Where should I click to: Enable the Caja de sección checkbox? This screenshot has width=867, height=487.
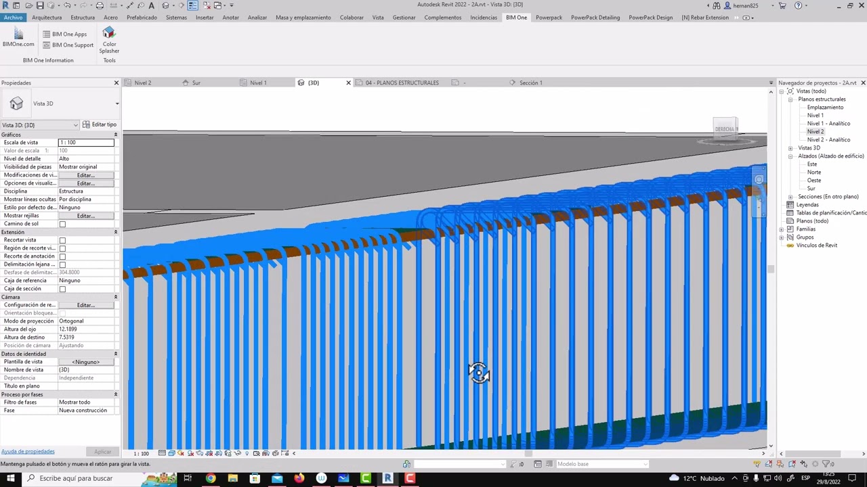[62, 289]
